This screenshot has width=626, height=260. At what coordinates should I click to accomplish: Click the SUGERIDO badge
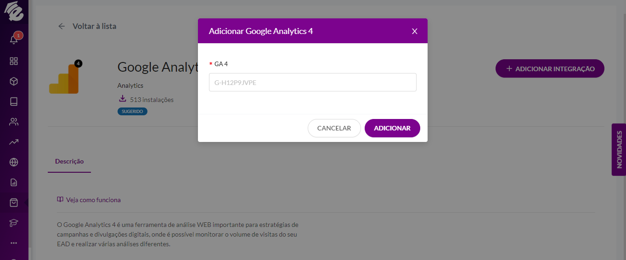pyautogui.click(x=132, y=112)
